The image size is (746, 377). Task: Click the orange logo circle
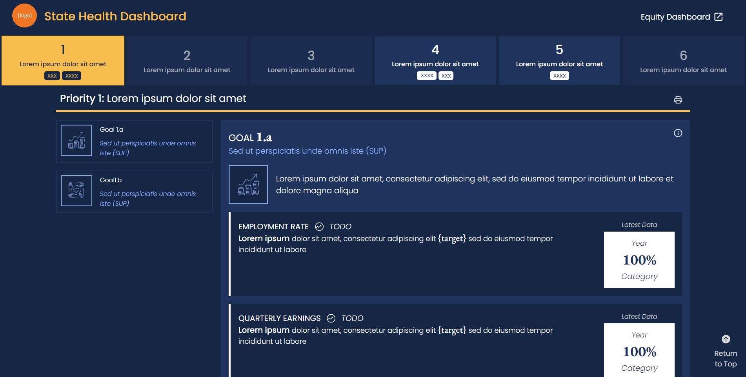(x=24, y=16)
